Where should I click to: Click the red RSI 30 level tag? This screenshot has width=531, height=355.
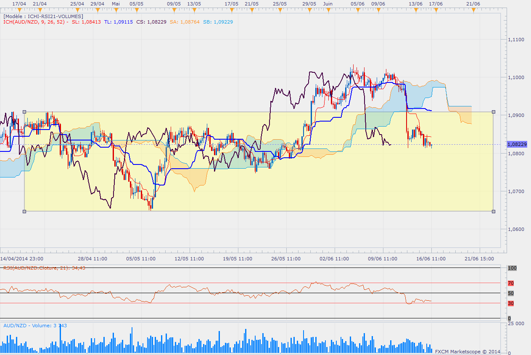pos(511,303)
